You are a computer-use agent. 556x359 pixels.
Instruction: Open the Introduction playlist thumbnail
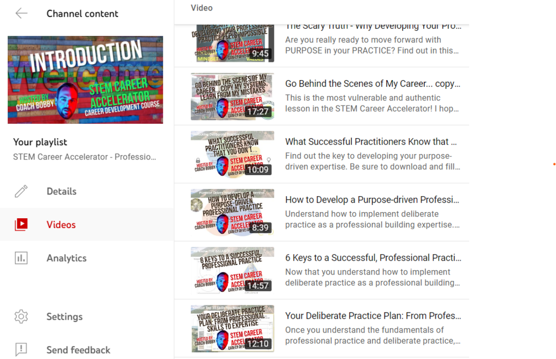85,80
